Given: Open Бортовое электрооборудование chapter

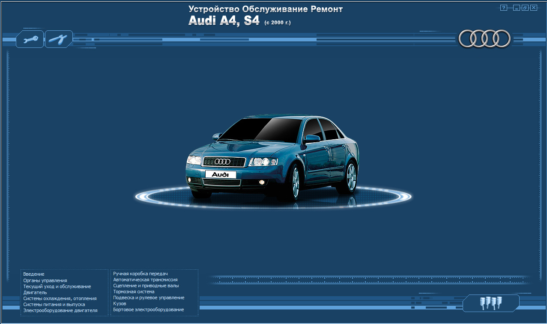Looking at the screenshot, I should click(149, 309).
